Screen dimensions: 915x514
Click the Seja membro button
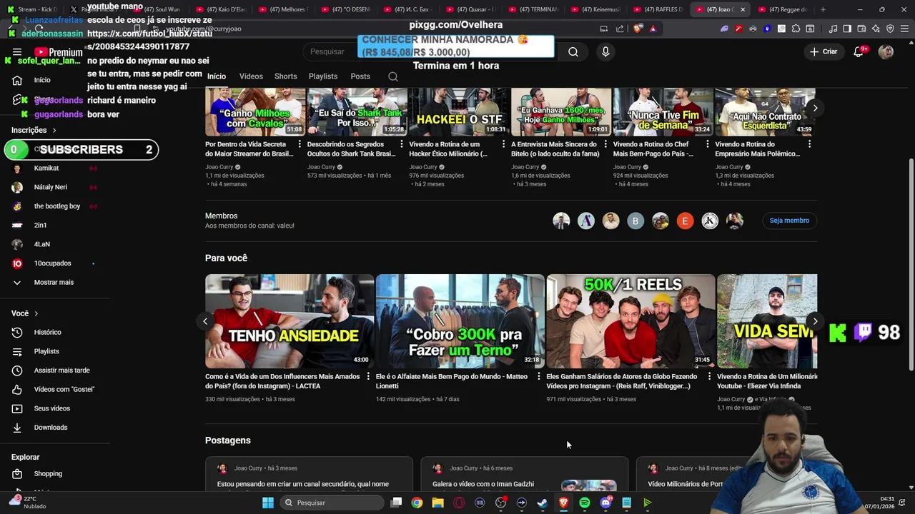point(789,221)
